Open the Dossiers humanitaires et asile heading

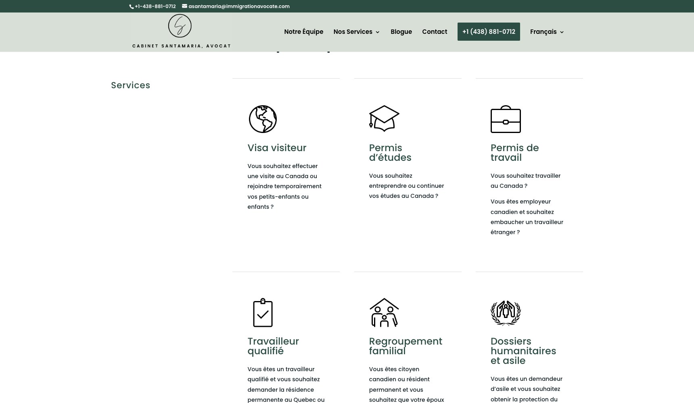point(523,351)
